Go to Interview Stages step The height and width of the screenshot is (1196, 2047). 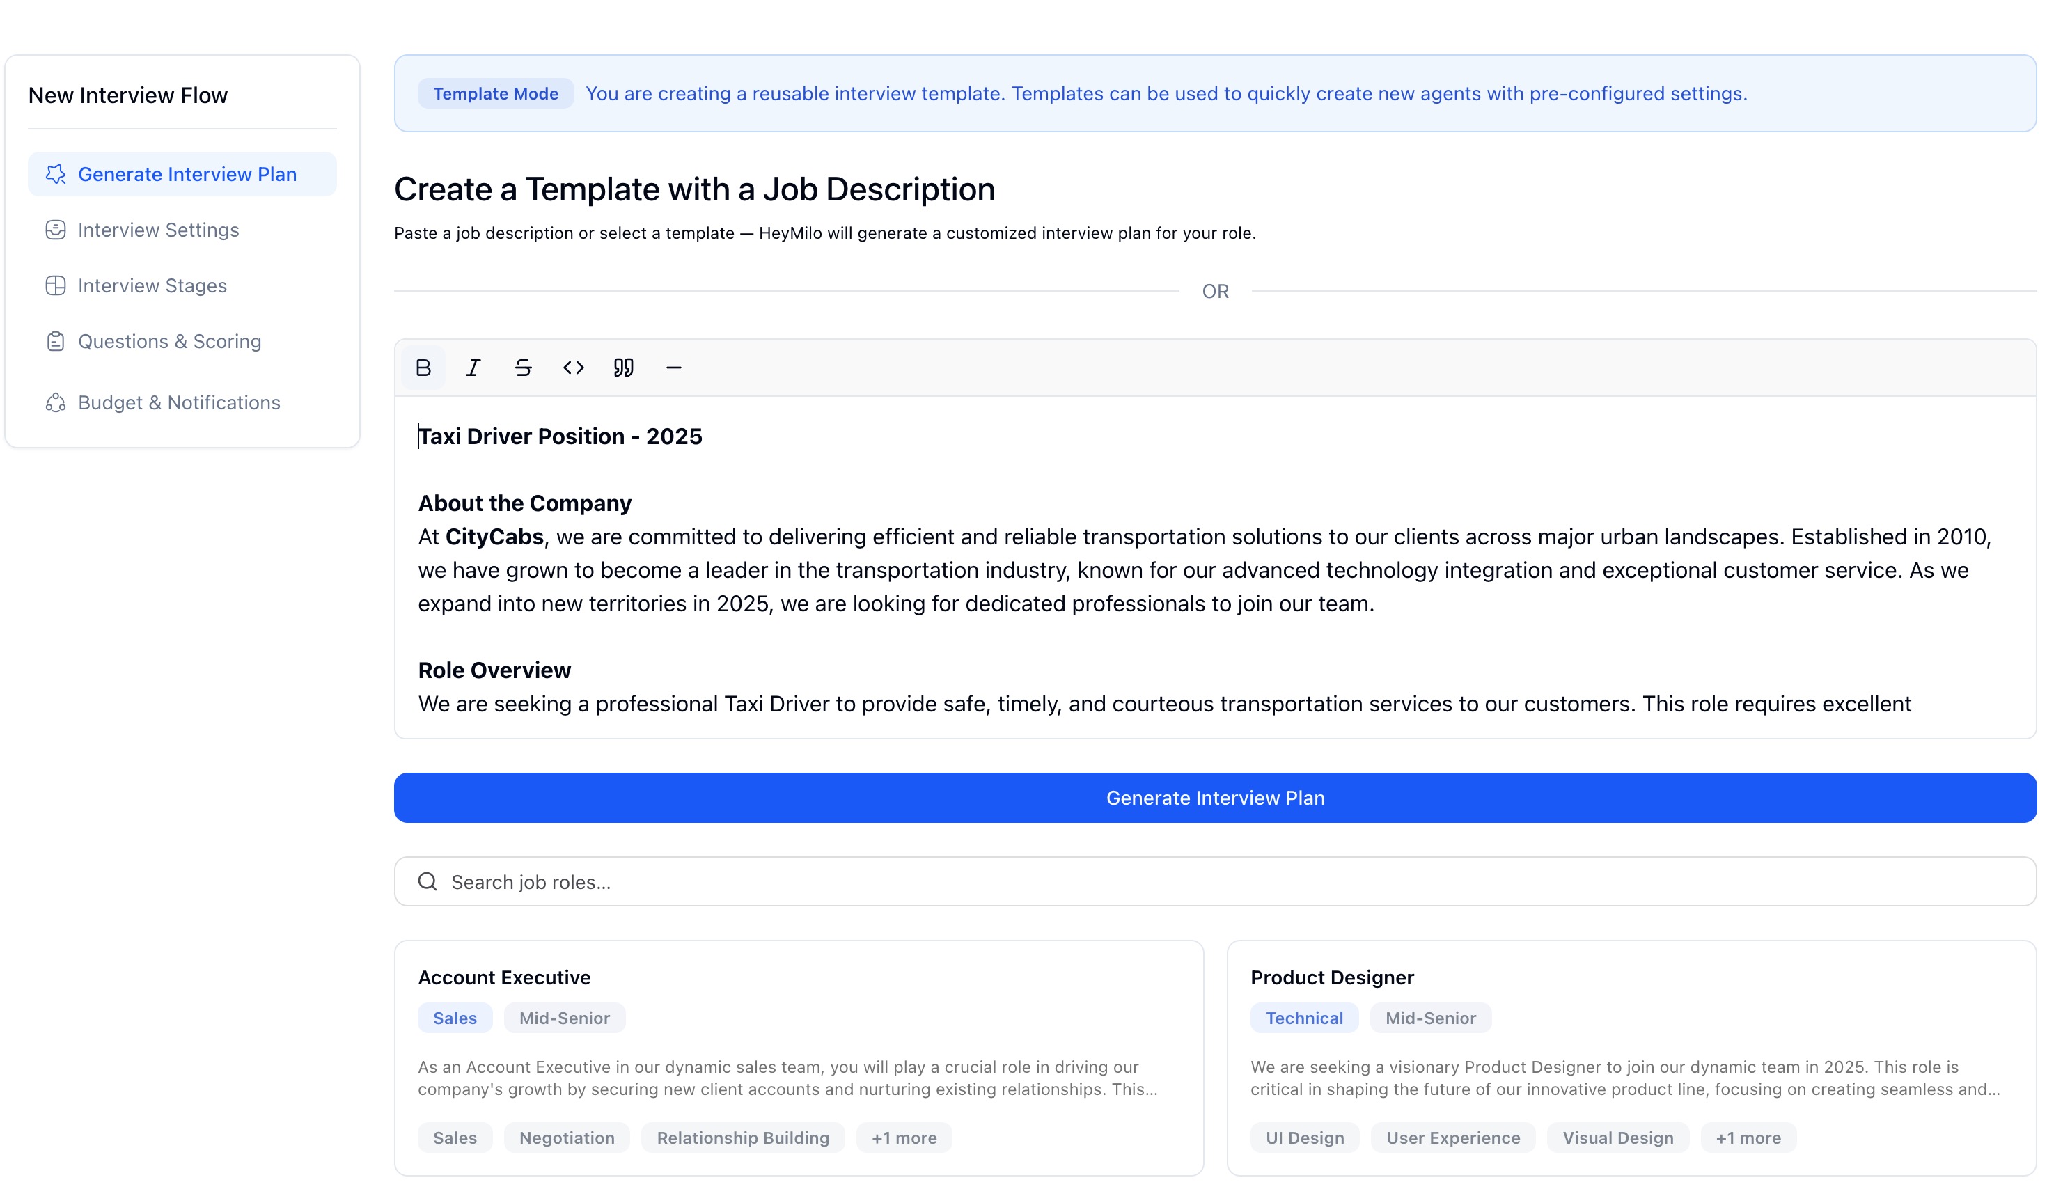(152, 286)
